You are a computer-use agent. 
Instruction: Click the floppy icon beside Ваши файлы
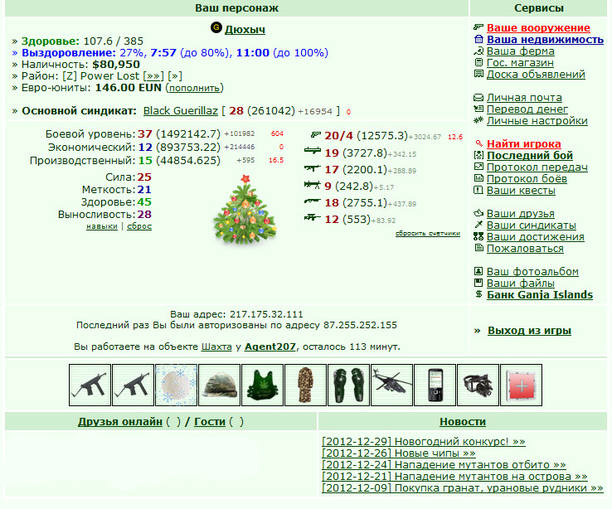tap(478, 283)
